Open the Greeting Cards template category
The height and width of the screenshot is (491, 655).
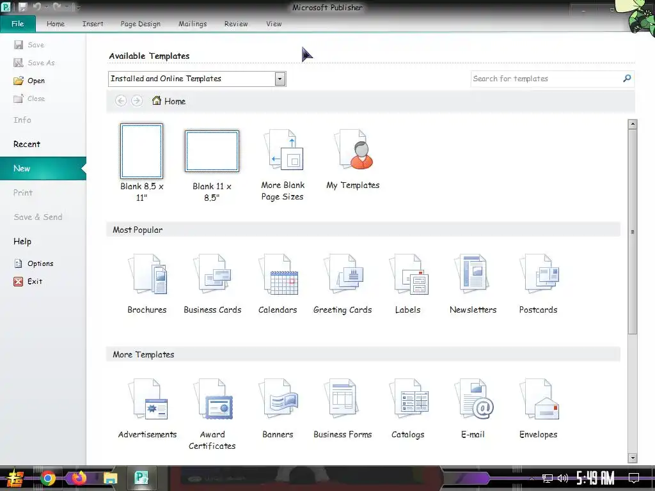click(x=343, y=284)
